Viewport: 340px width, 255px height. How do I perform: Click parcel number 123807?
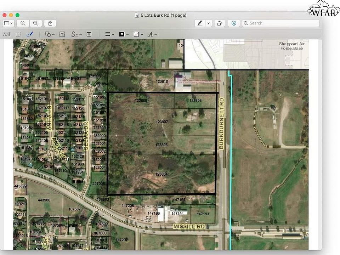pos(162,122)
